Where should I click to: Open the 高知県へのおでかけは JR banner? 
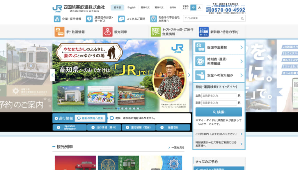[121, 76]
